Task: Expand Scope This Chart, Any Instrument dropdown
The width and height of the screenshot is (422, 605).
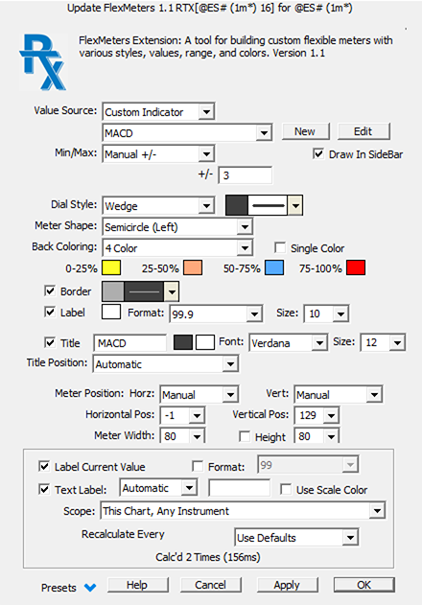Action: tap(243, 511)
